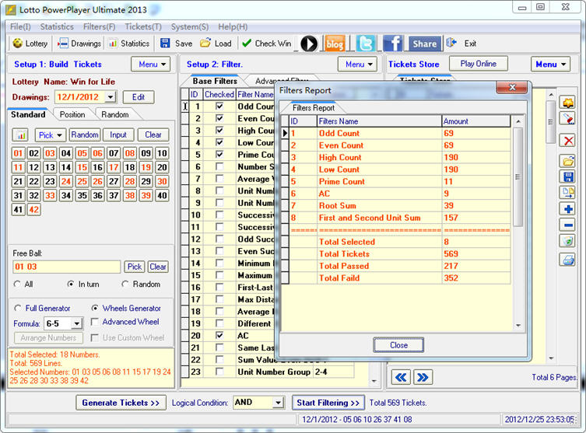Open the File menu
Image resolution: width=586 pixels, height=433 pixels.
point(20,26)
